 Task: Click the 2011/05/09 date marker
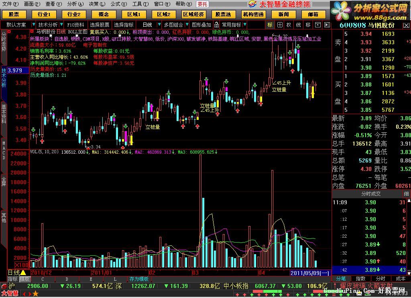[310, 273]
